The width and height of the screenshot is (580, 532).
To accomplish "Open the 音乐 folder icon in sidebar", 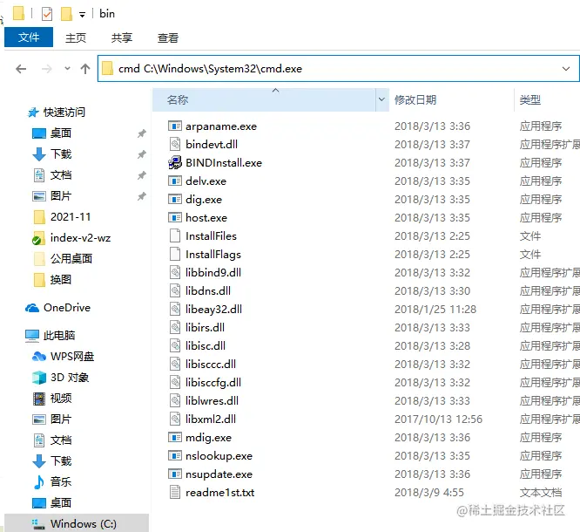I will point(38,482).
